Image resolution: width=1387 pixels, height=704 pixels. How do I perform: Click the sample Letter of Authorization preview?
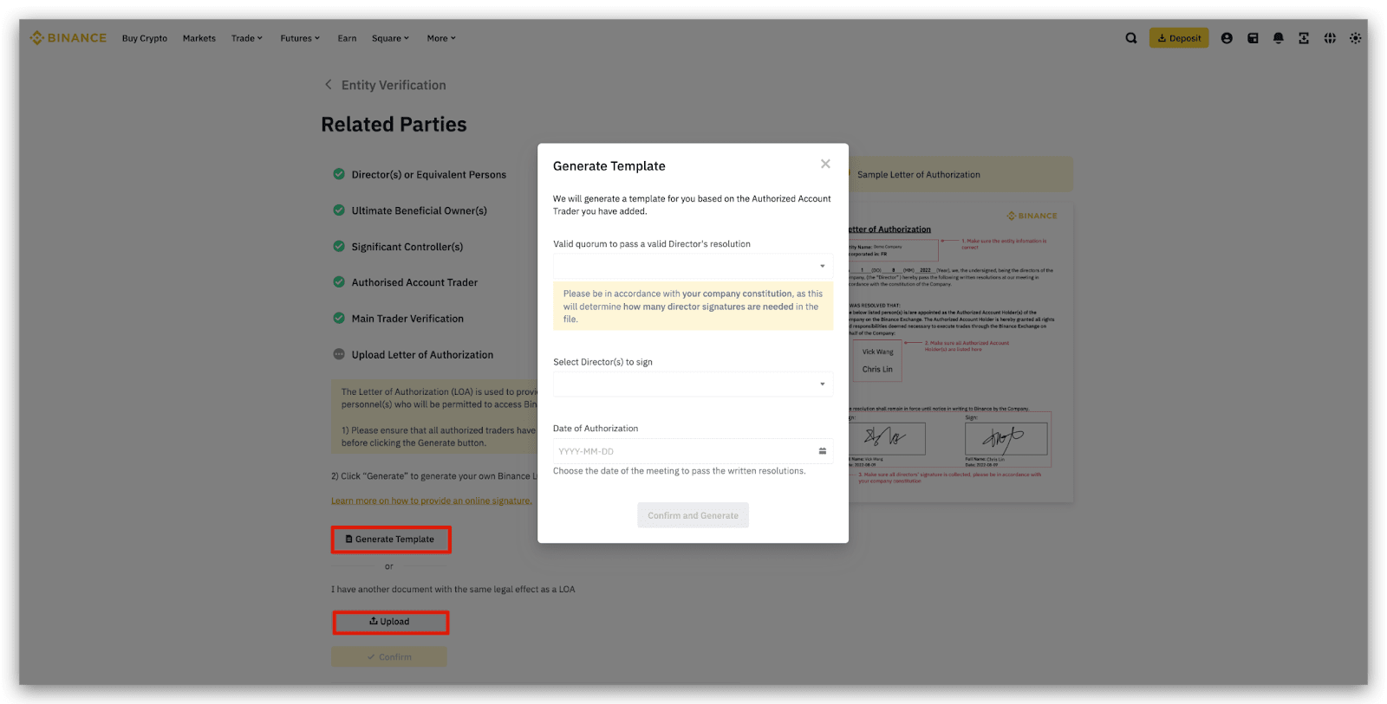tap(960, 353)
